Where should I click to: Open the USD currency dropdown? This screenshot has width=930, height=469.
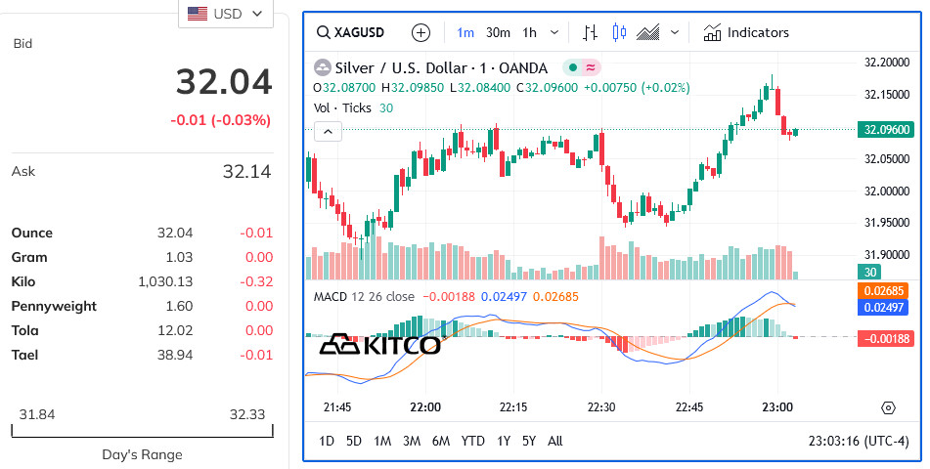click(225, 14)
